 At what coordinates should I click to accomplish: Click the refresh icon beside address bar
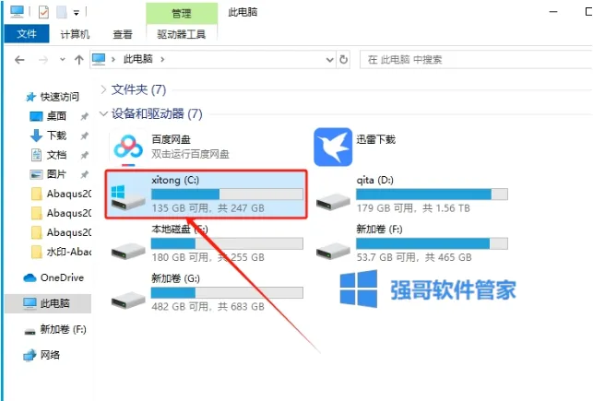point(343,59)
